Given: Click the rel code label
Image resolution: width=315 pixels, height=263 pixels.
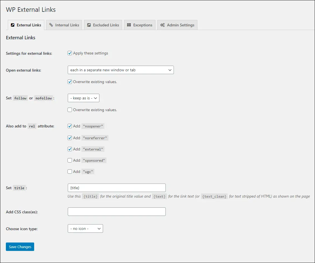Looking at the screenshot, I should (32, 126).
